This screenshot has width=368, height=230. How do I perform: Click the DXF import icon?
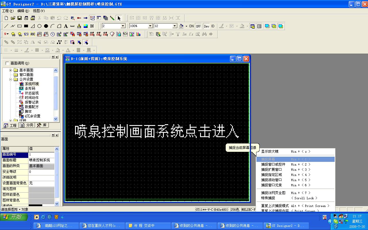pyautogui.click(x=92, y=26)
